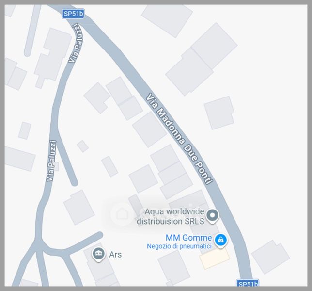Click the dead-end side street off Via Paluzzi

point(66,157)
